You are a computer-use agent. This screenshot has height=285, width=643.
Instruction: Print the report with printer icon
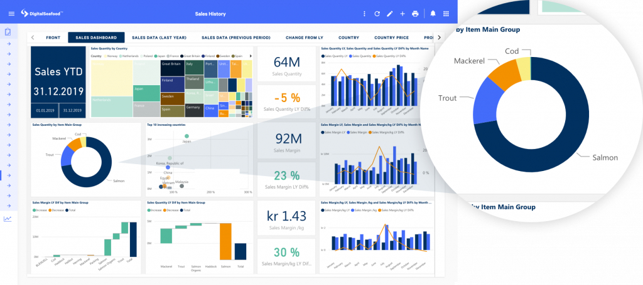coord(415,13)
